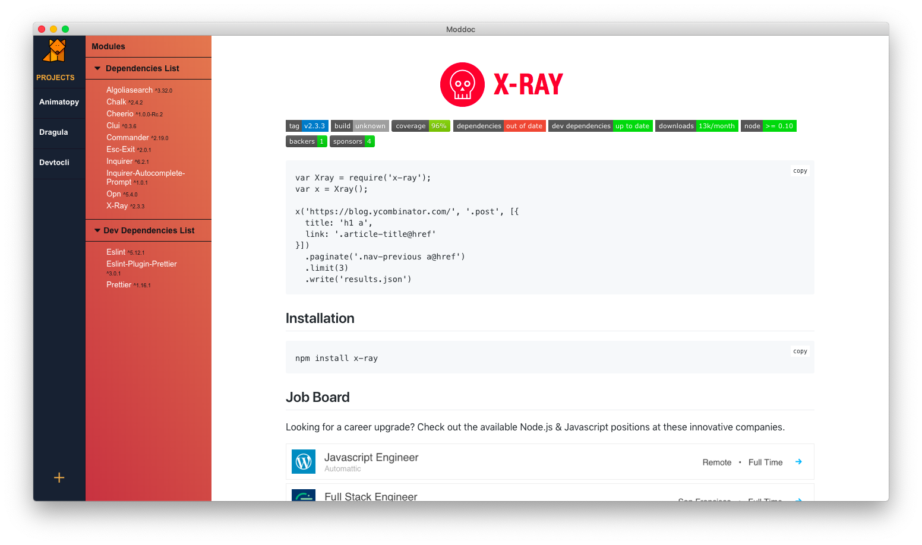Select the PROJECTS heading
This screenshot has height=545, width=922.
(x=55, y=78)
